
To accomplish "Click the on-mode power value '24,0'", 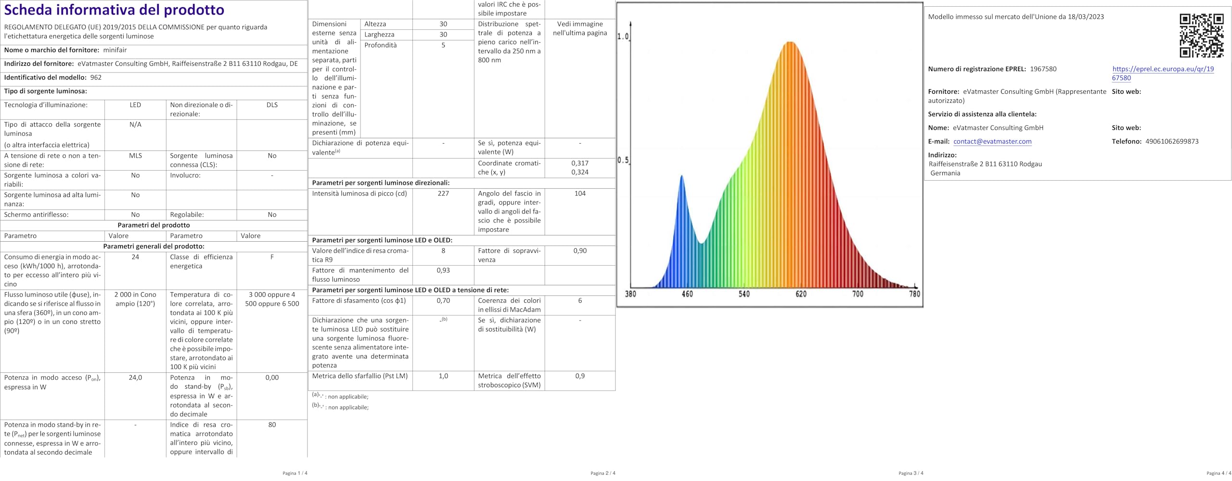I will click(135, 378).
